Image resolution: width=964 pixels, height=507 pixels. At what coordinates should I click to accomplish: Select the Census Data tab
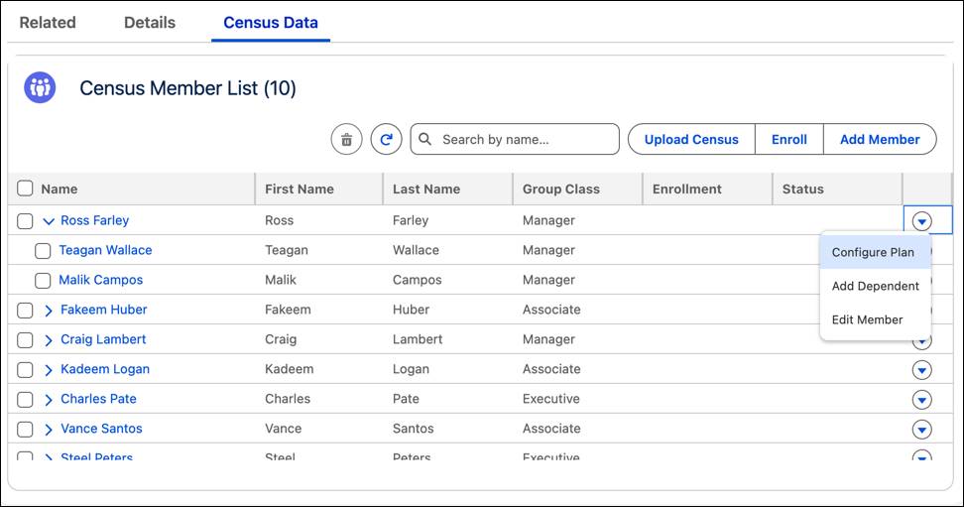[x=271, y=23]
